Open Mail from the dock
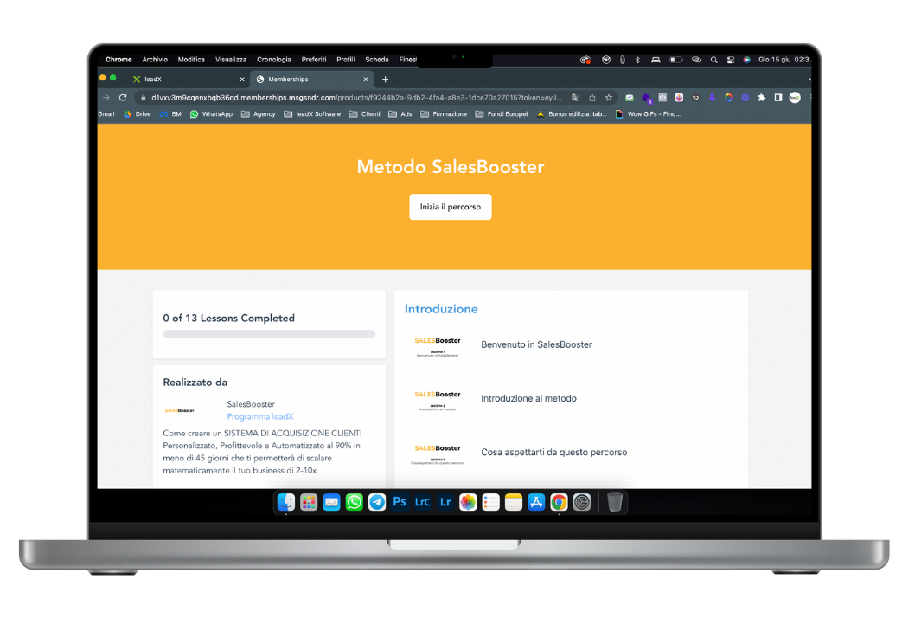 tap(331, 502)
